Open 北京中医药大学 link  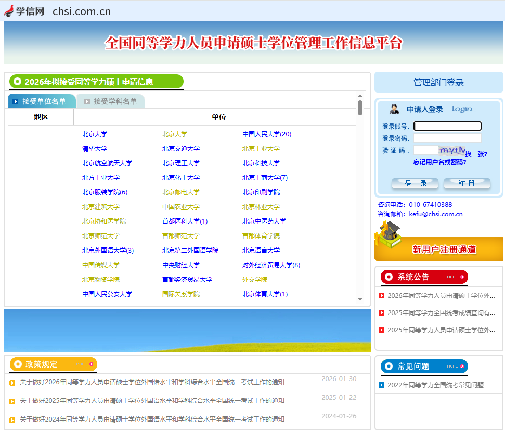click(264, 221)
